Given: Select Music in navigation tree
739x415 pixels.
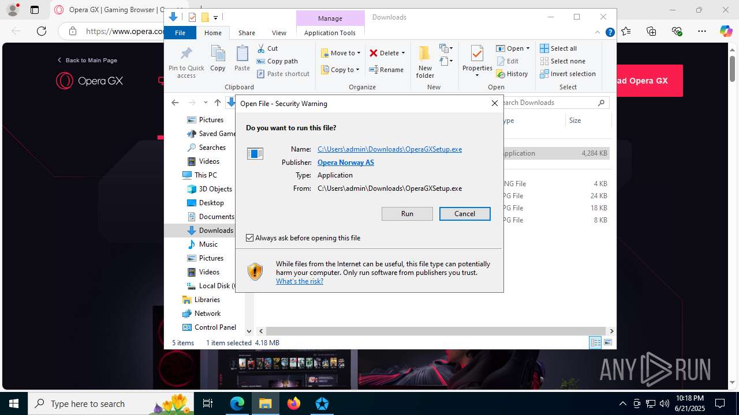Looking at the screenshot, I should [x=203, y=244].
